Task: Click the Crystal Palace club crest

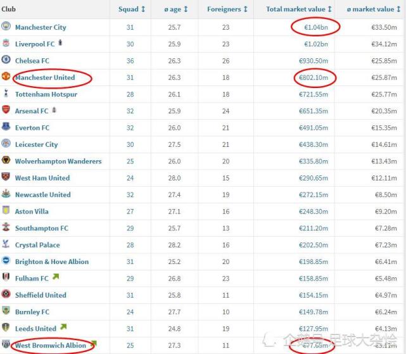Action: pos(6,244)
